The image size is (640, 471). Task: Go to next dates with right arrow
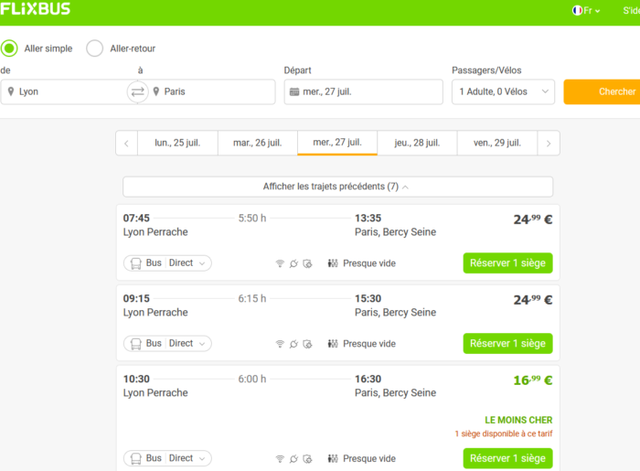point(548,143)
